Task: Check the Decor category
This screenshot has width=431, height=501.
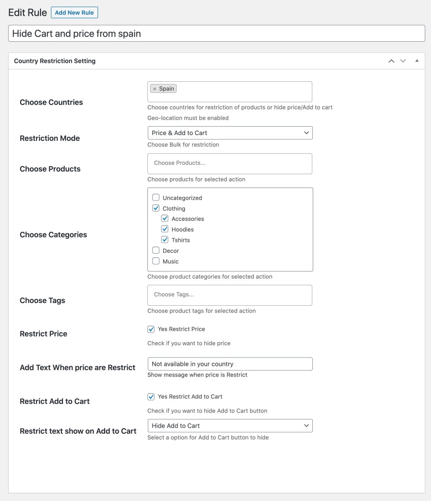Action: click(x=156, y=250)
